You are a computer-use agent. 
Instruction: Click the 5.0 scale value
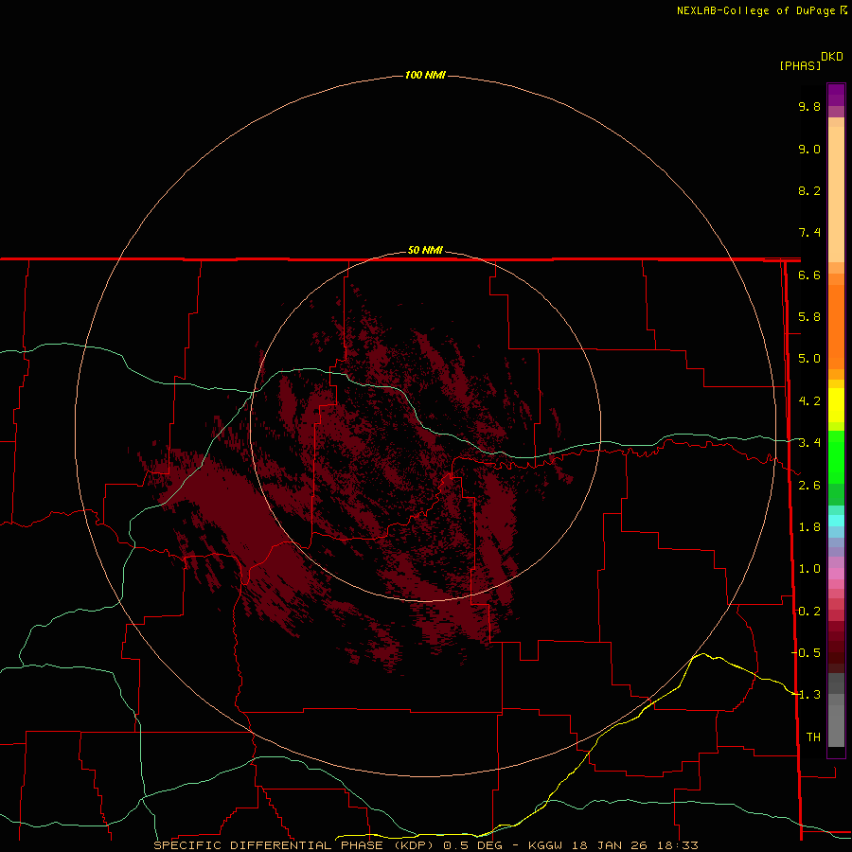pos(809,359)
